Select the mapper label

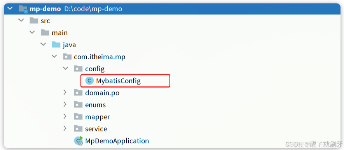tap(98, 117)
